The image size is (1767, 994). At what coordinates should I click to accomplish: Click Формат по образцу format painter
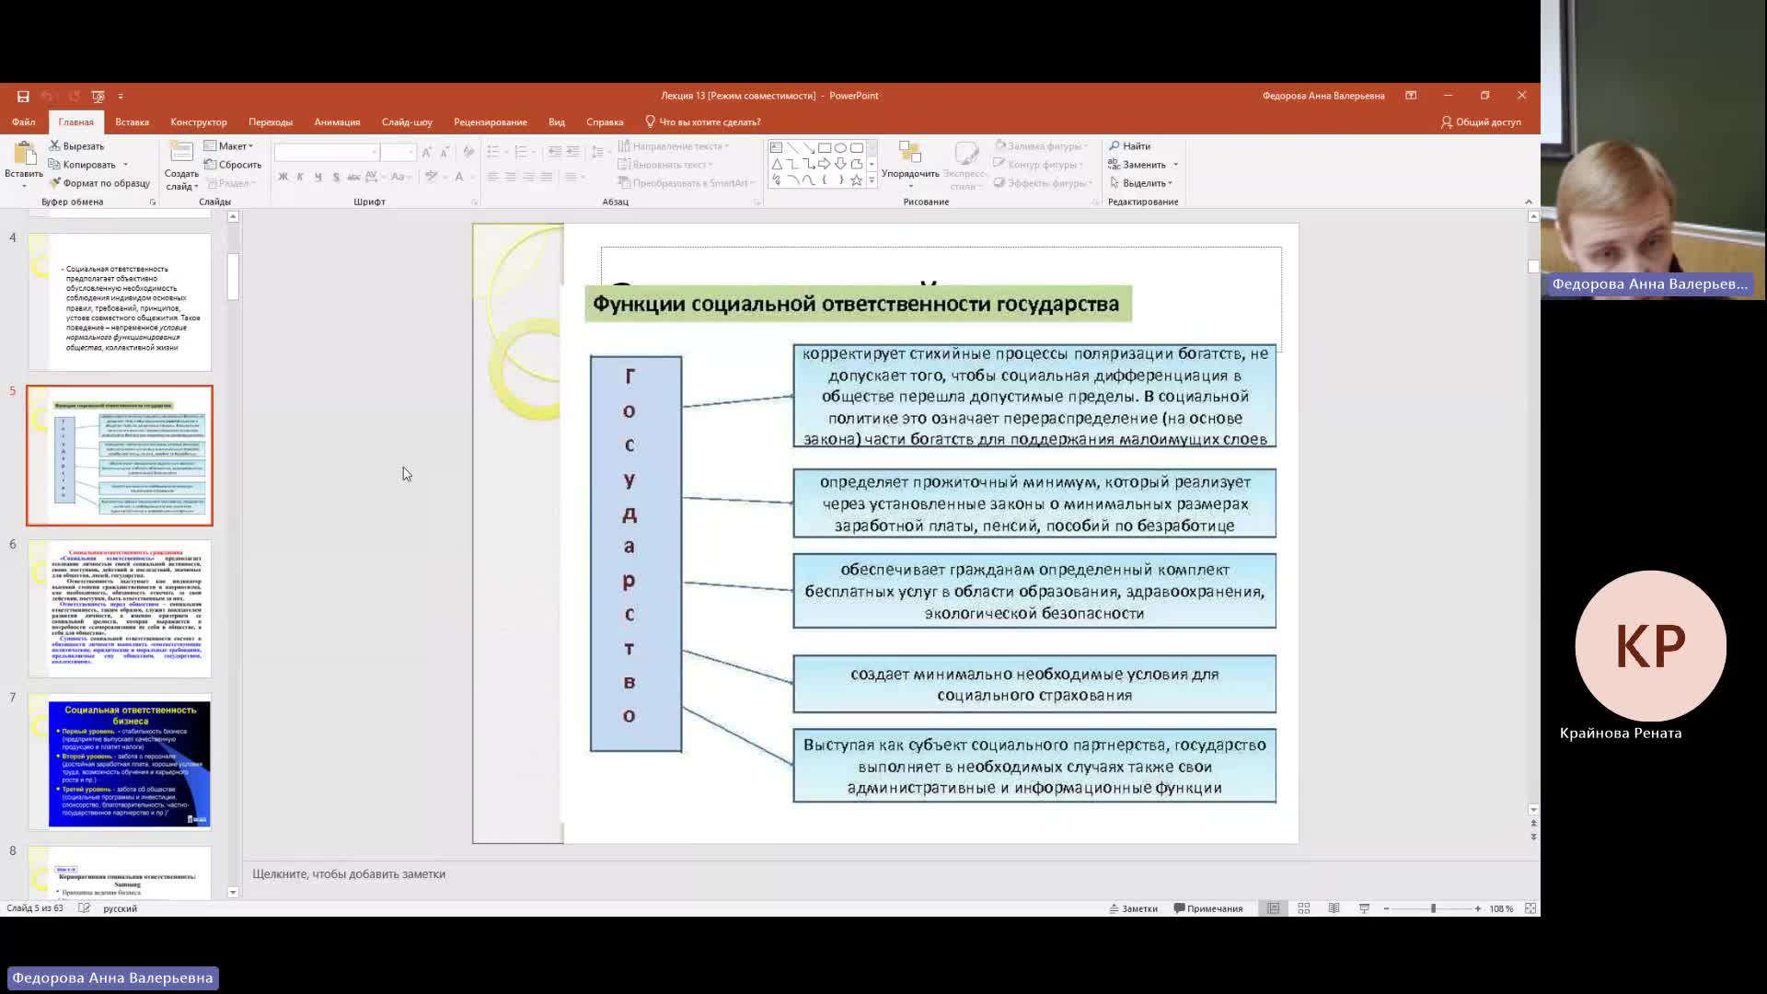99,183
